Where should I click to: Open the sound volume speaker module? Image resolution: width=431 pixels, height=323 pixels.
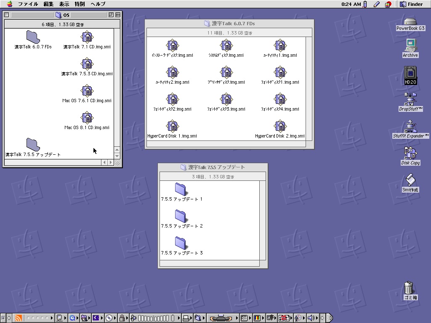pyautogui.click(x=313, y=318)
